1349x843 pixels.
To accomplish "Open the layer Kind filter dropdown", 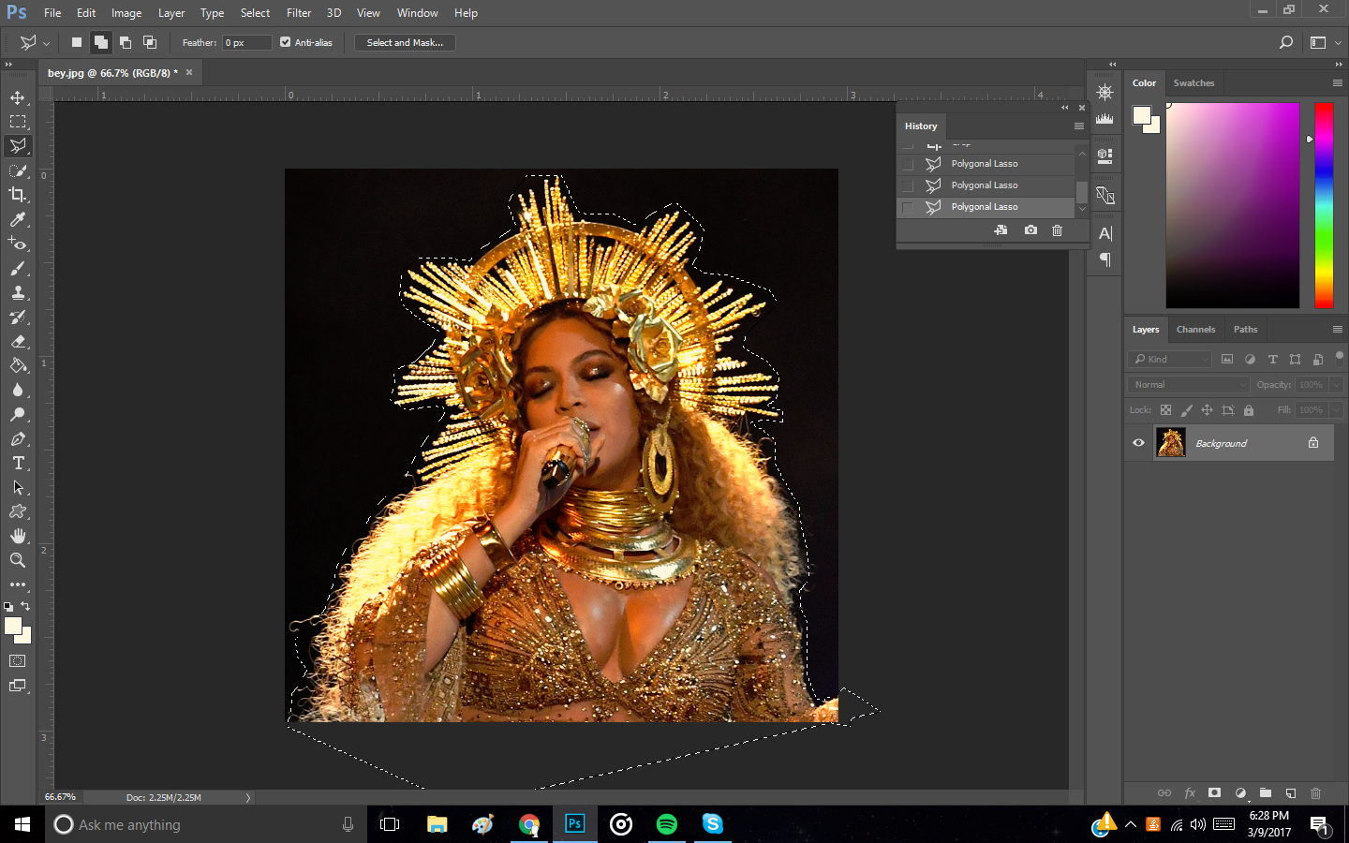I will tap(1170, 359).
